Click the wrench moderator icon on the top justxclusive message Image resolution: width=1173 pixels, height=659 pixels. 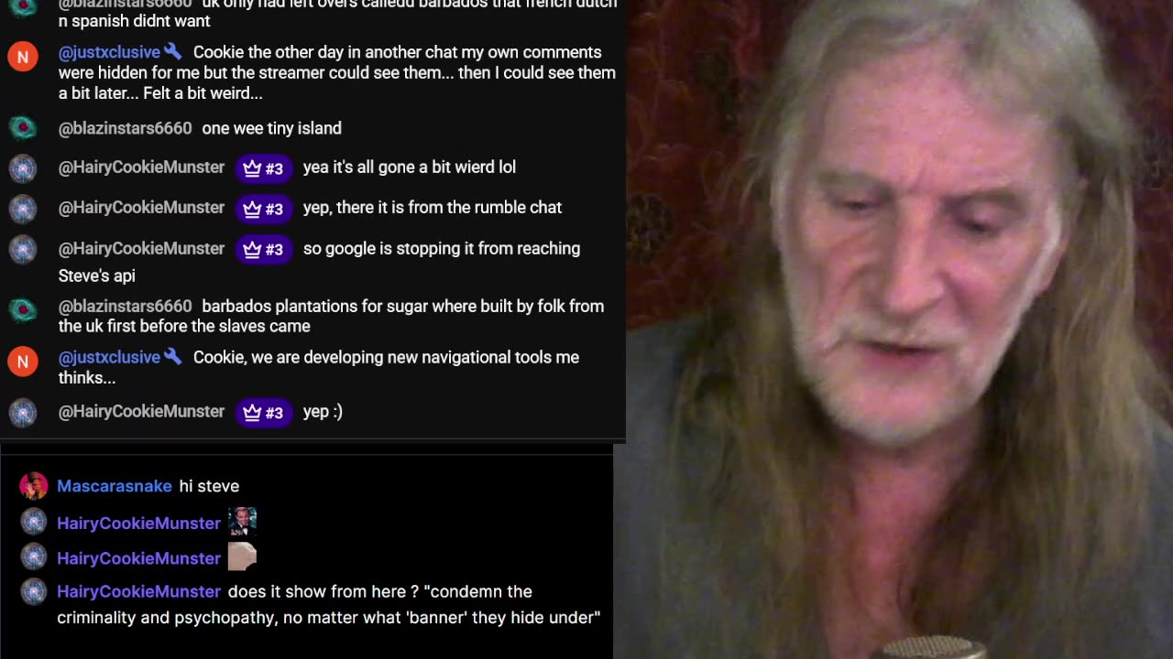coord(172,52)
